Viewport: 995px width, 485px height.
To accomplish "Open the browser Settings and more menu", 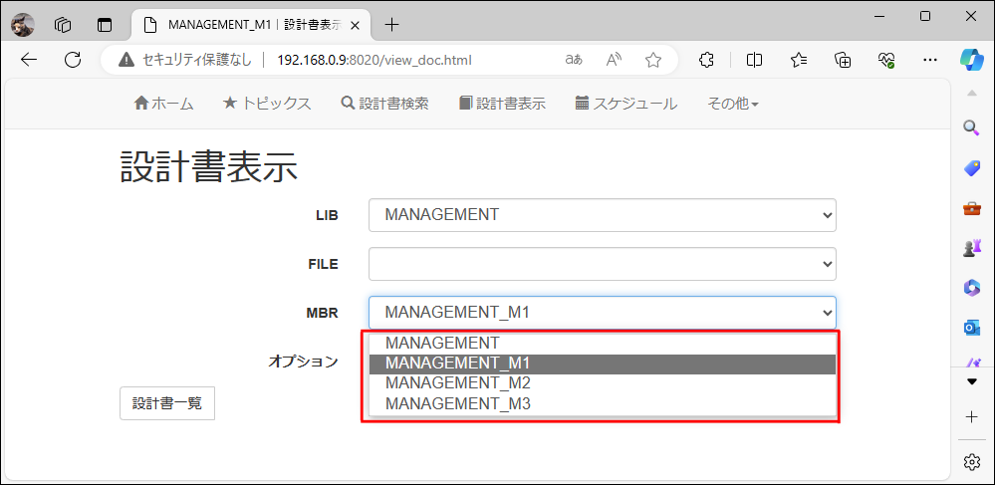I will point(930,61).
